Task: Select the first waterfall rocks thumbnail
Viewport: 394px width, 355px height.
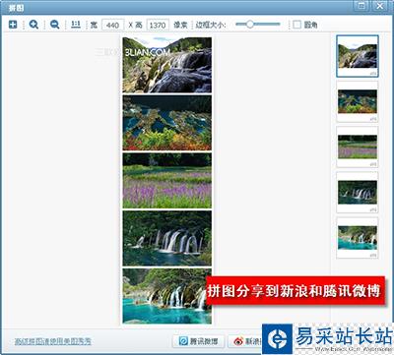Action: (x=358, y=56)
